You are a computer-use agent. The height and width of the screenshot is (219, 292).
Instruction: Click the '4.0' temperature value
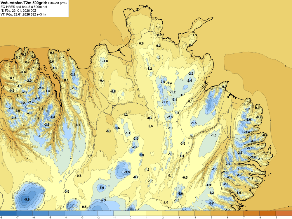pos(55,76)
